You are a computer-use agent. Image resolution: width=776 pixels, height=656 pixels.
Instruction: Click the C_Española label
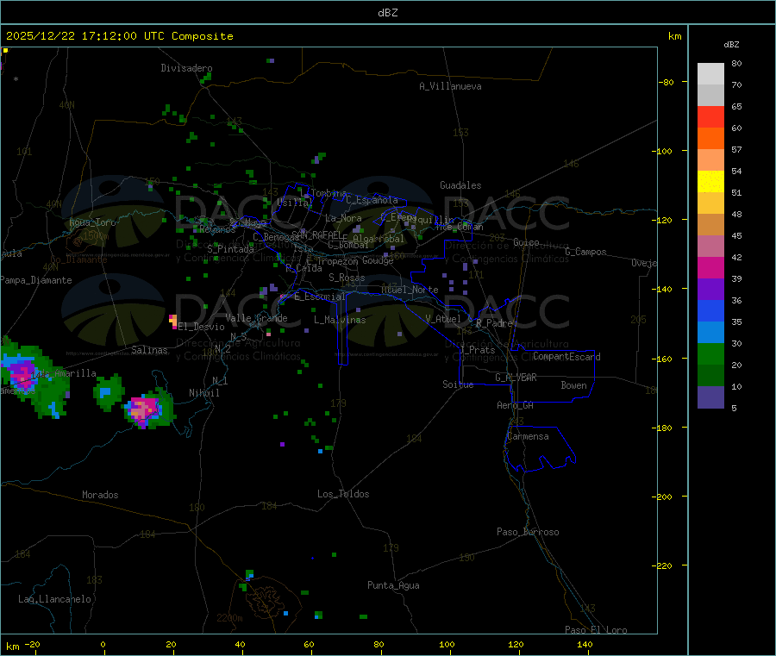[x=372, y=200]
